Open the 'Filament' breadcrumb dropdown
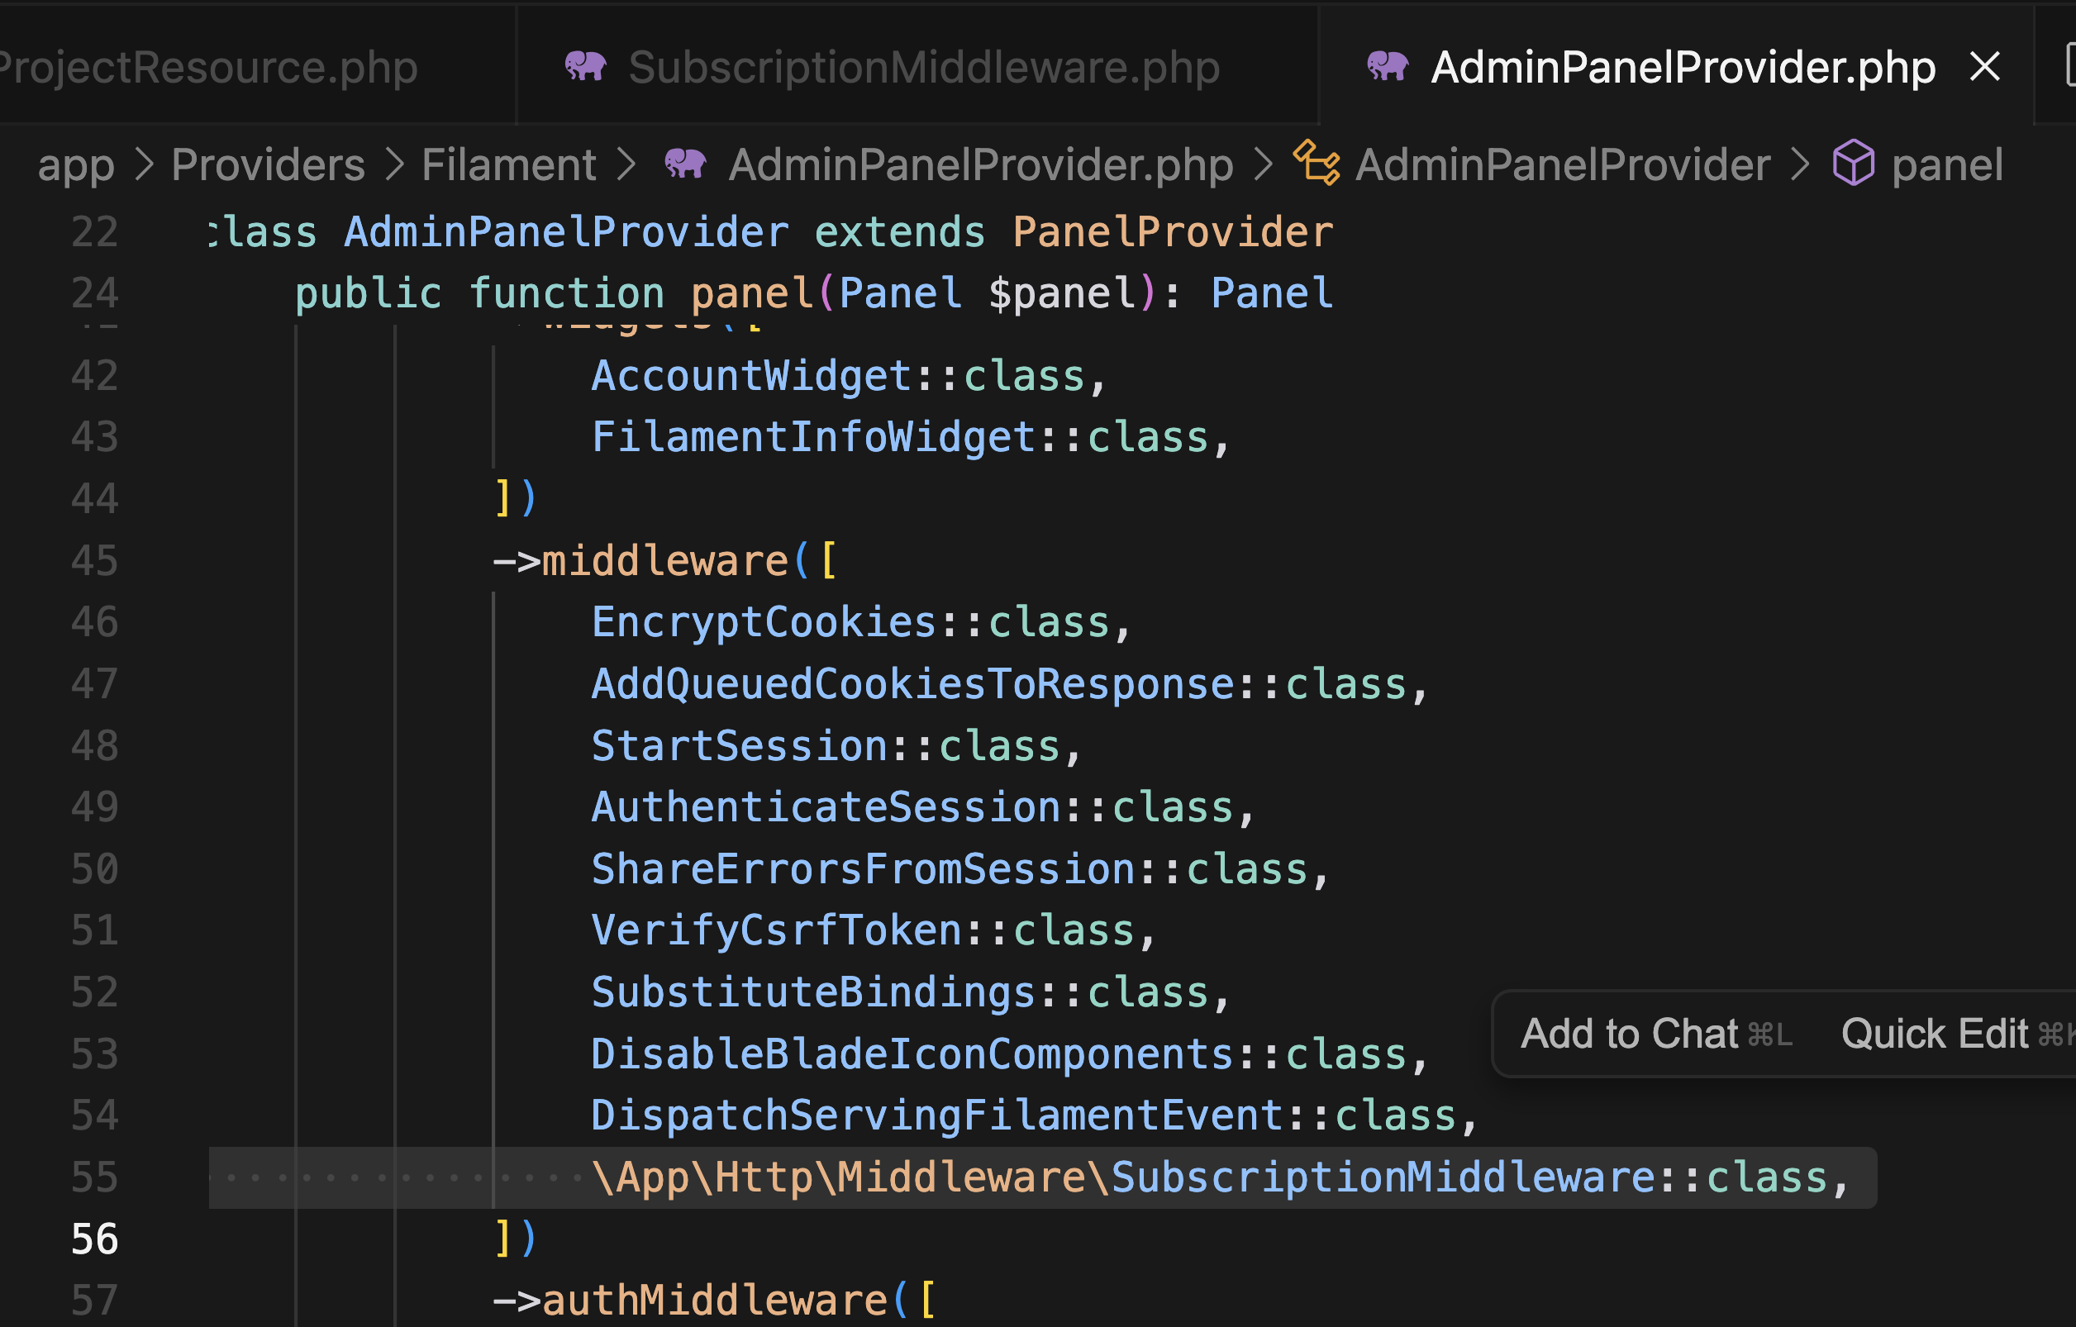 tap(508, 164)
